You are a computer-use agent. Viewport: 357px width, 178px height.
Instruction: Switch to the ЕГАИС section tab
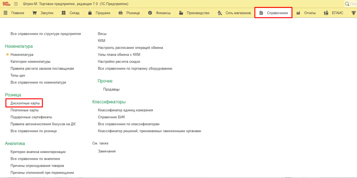tap(337, 13)
